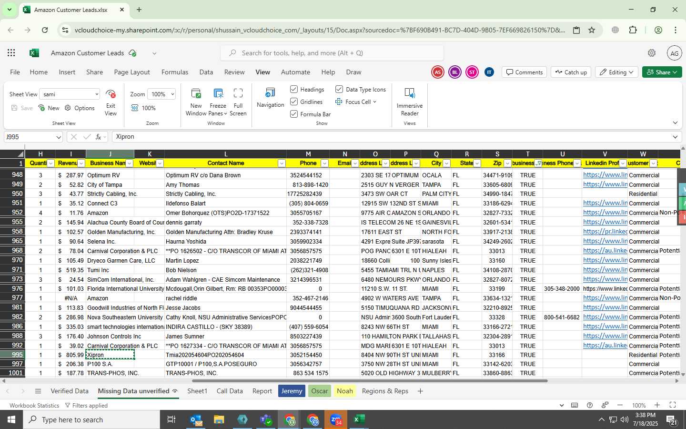
Task: Reset zoom to 100% icon
Action: pyautogui.click(x=135, y=108)
